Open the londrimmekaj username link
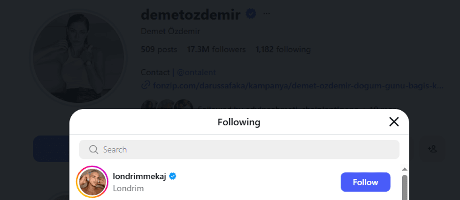The image size is (460, 200). pos(139,176)
